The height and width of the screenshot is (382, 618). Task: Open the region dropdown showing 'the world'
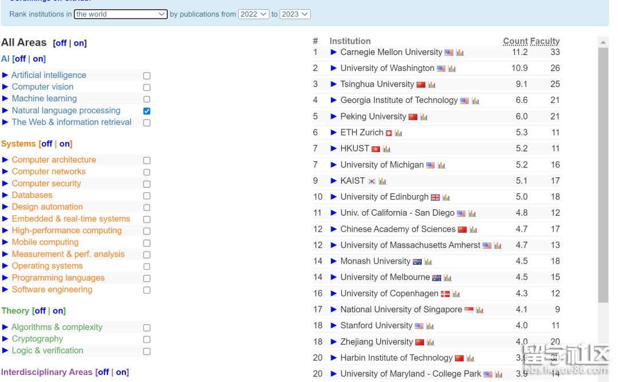(x=121, y=14)
